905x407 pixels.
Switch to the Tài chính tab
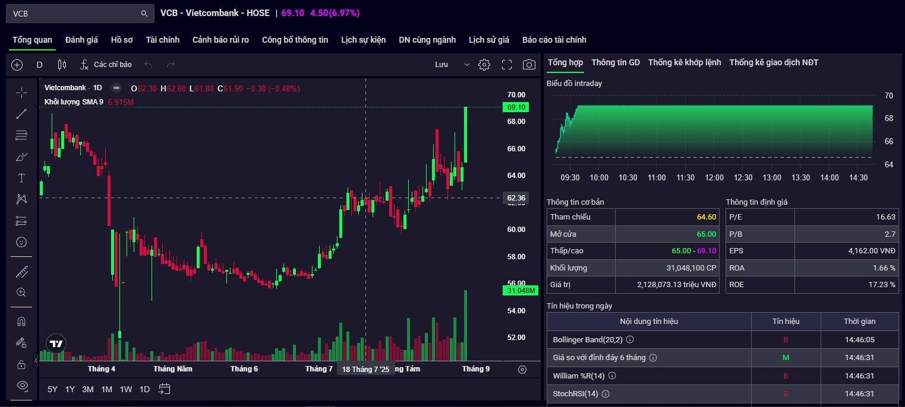click(162, 40)
